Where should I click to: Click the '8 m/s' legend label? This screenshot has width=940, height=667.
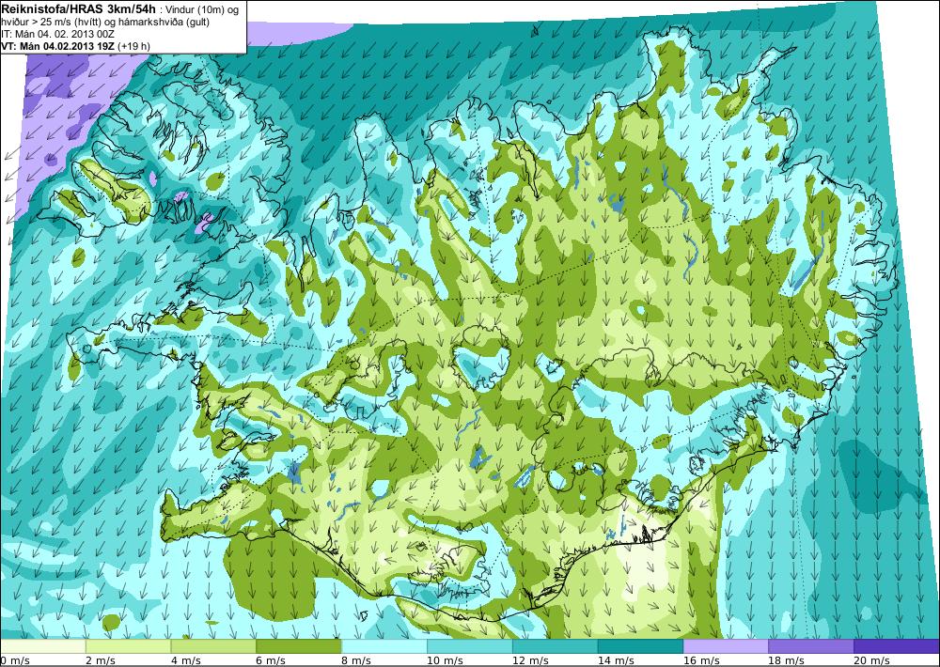point(356,660)
